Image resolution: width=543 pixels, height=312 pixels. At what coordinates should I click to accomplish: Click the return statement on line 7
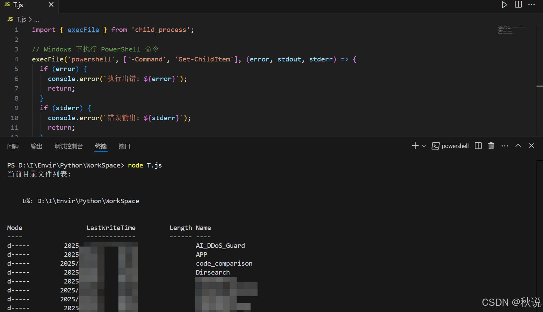coord(61,89)
